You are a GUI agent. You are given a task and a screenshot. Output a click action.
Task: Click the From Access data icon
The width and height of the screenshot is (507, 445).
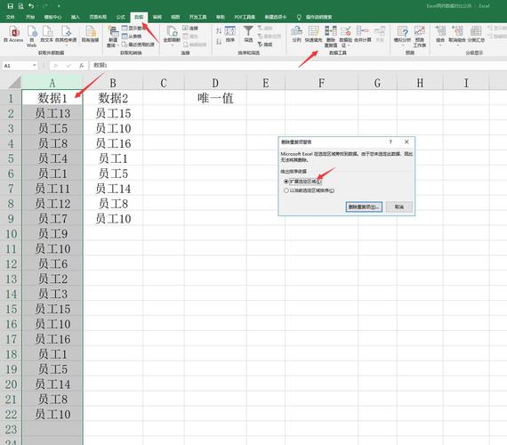[x=13, y=35]
